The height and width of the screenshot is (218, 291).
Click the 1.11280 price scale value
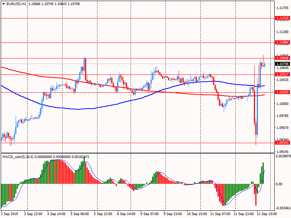pos(283,32)
